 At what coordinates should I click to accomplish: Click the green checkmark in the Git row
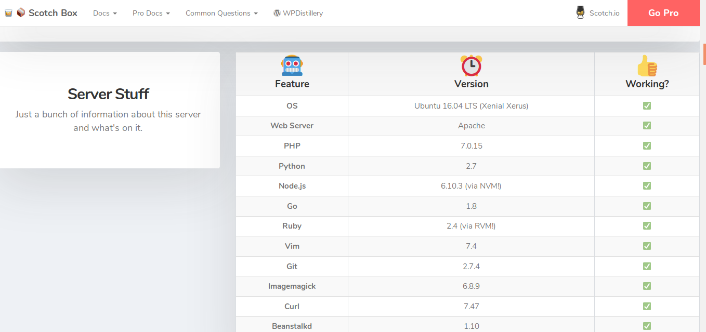tap(647, 266)
